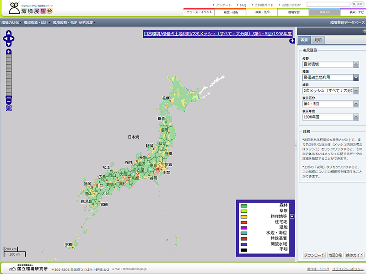Open the プライバシーポリシー footer link
This screenshot has height=274, width=366.
[x=348, y=269]
